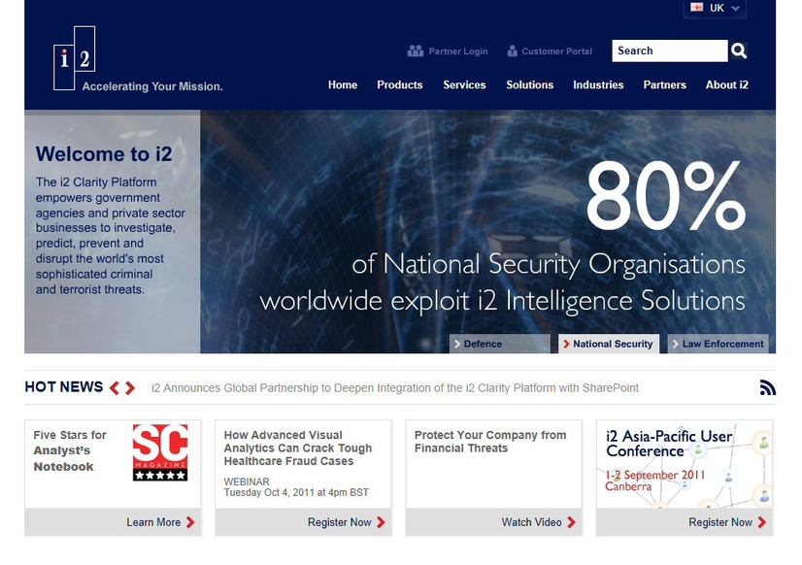
Task: Select the Law Enforcement banner tab
Action: point(718,344)
